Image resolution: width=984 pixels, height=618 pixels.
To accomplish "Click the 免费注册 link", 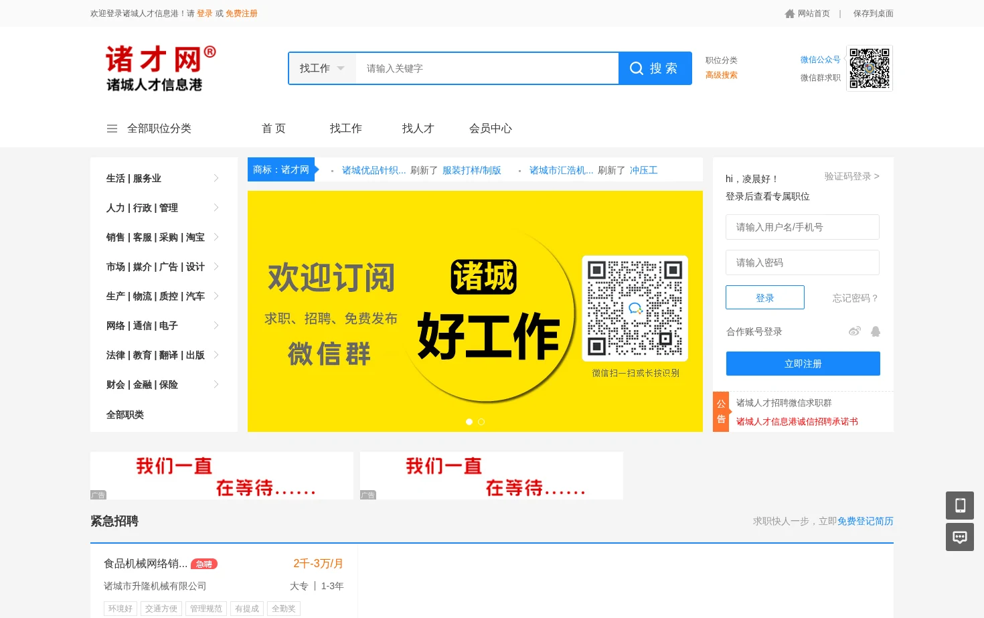I will [242, 13].
